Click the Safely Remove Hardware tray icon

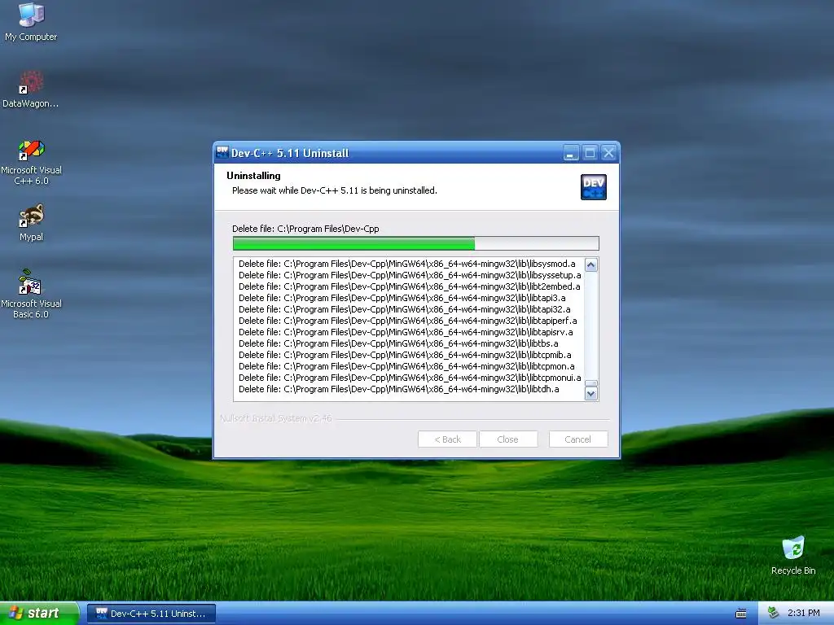coord(774,614)
